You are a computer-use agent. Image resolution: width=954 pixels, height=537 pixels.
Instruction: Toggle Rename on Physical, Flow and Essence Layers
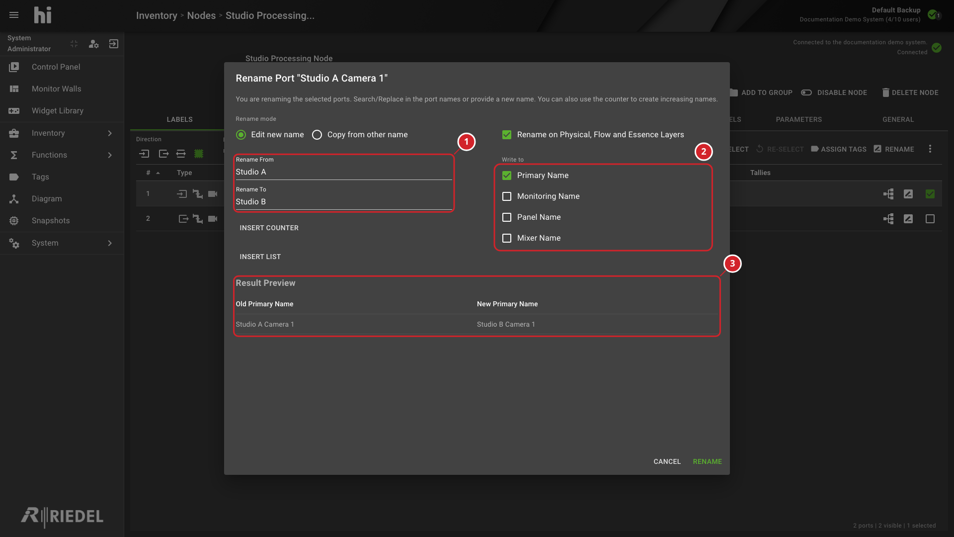507,135
